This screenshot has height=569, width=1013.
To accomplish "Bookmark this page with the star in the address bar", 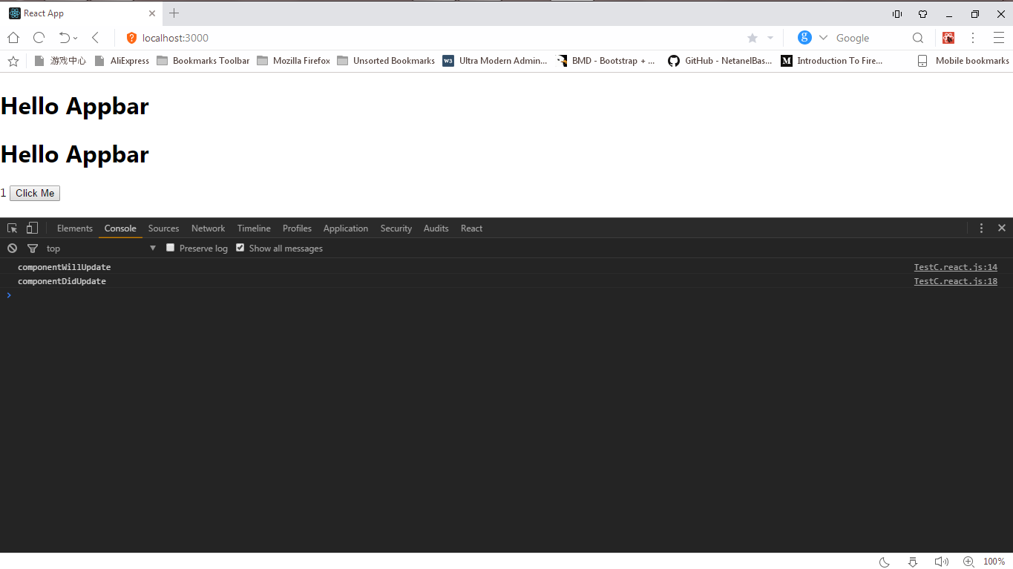I will pyautogui.click(x=753, y=38).
